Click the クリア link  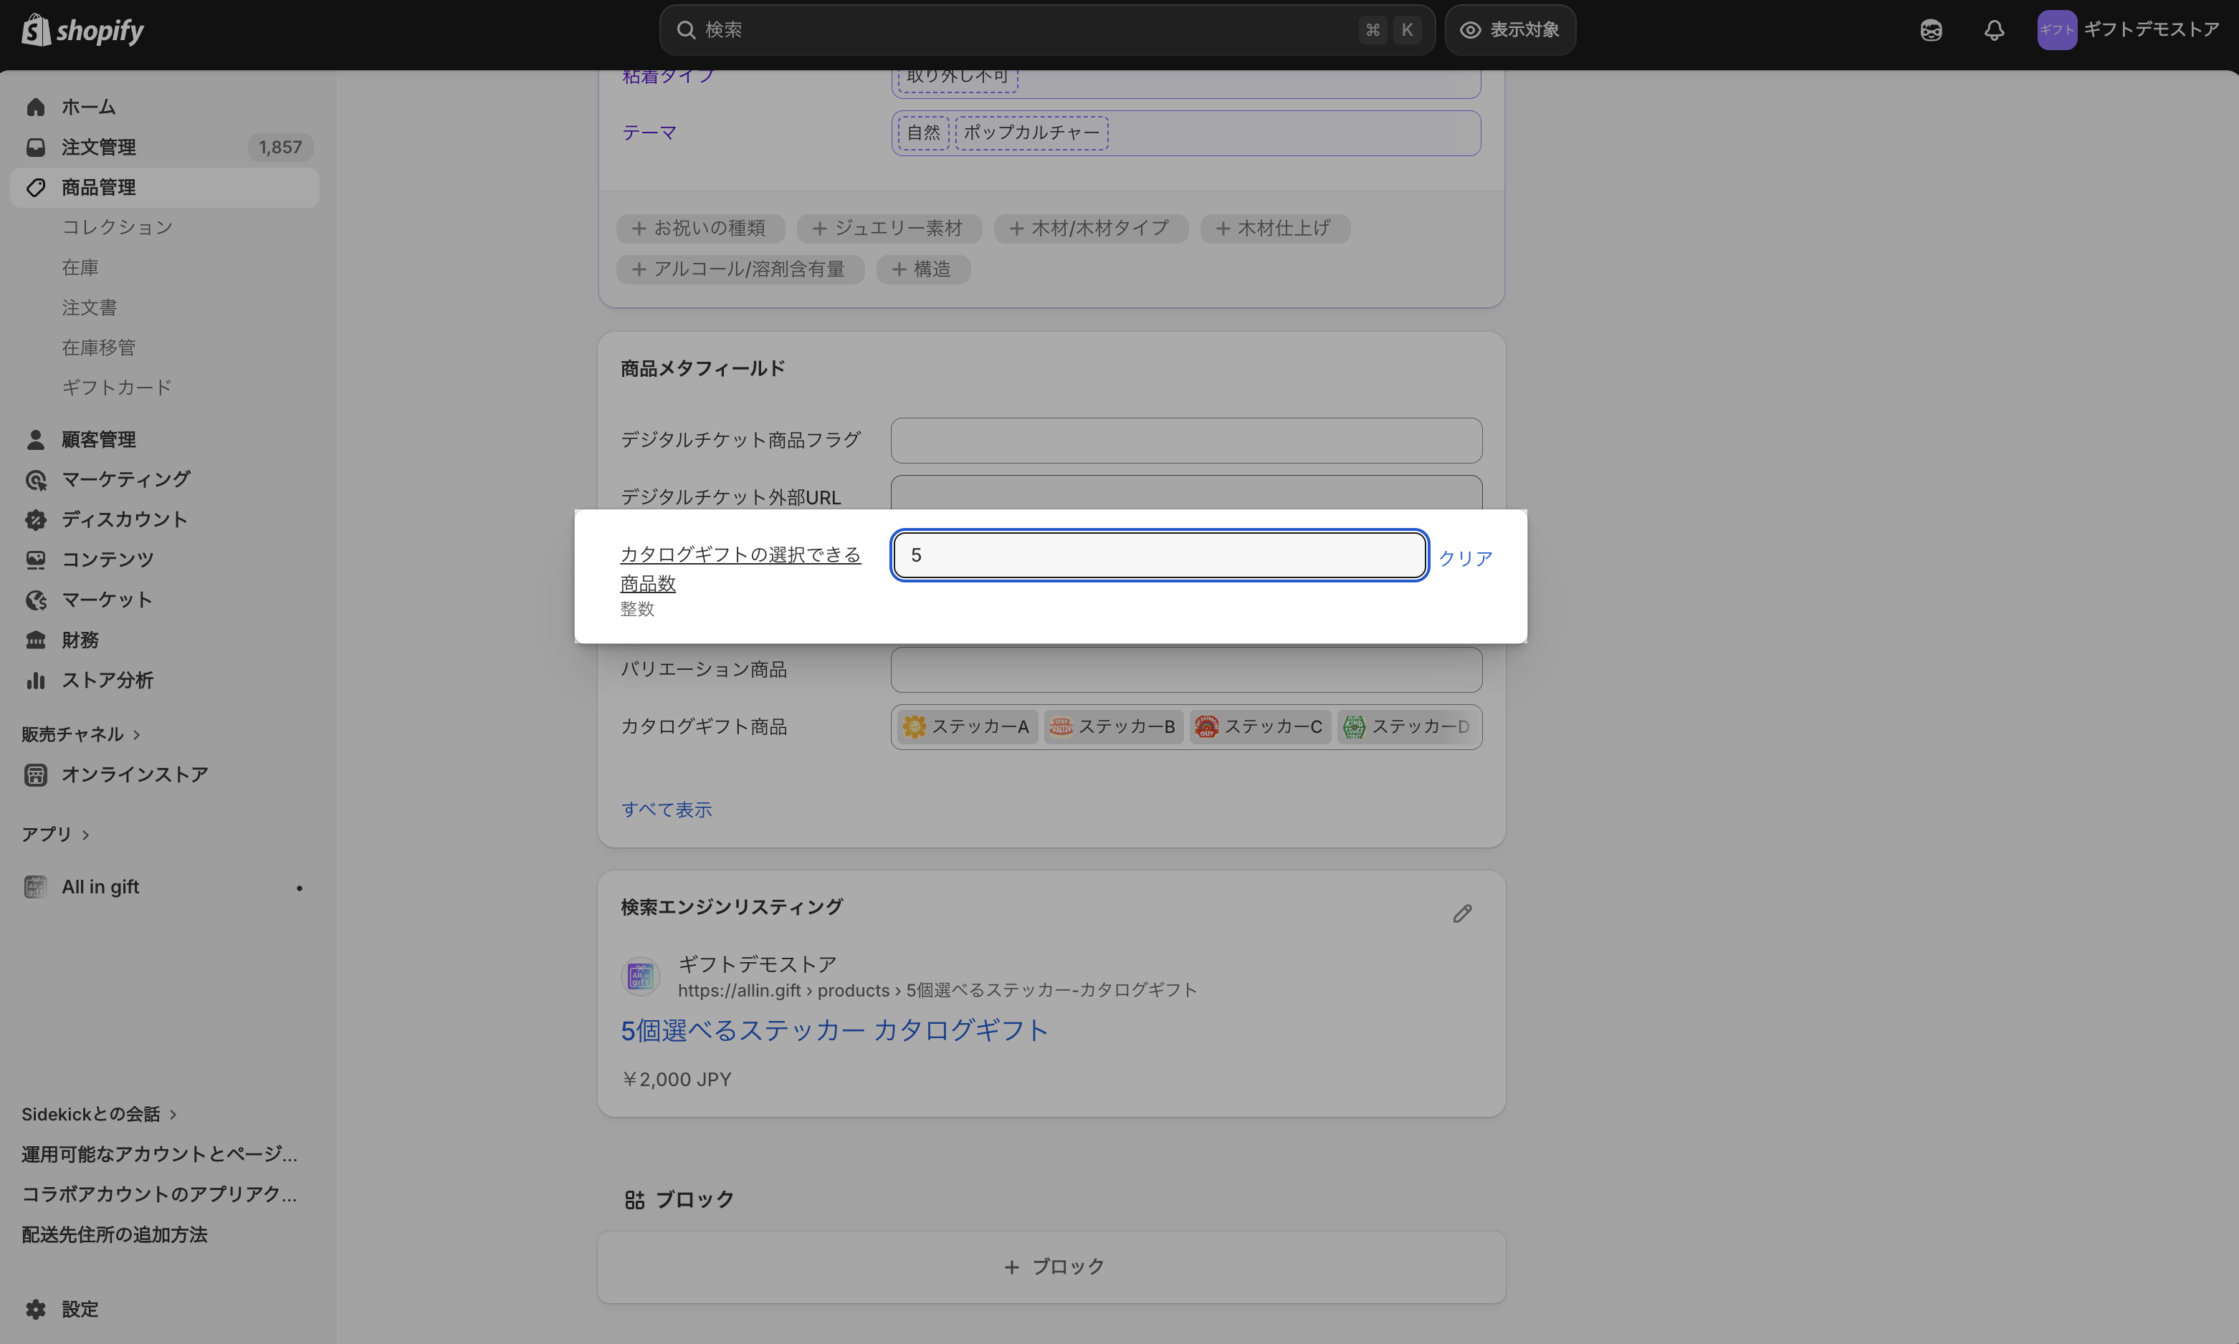pyautogui.click(x=1464, y=558)
